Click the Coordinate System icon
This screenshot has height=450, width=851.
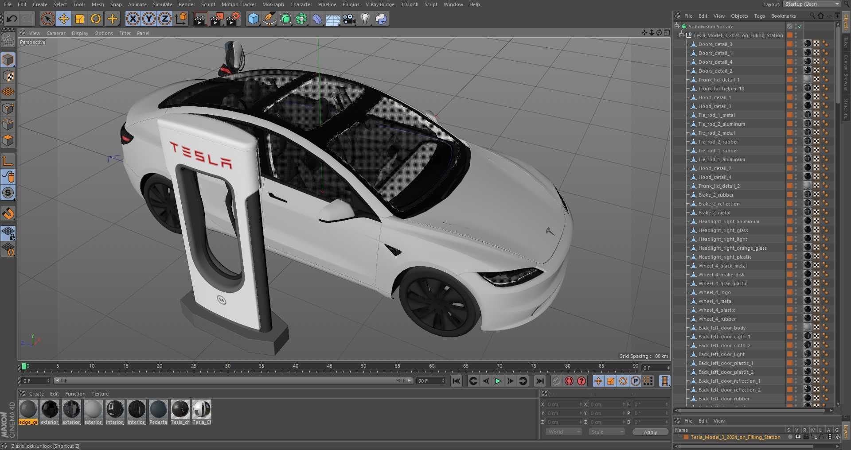[x=181, y=19]
